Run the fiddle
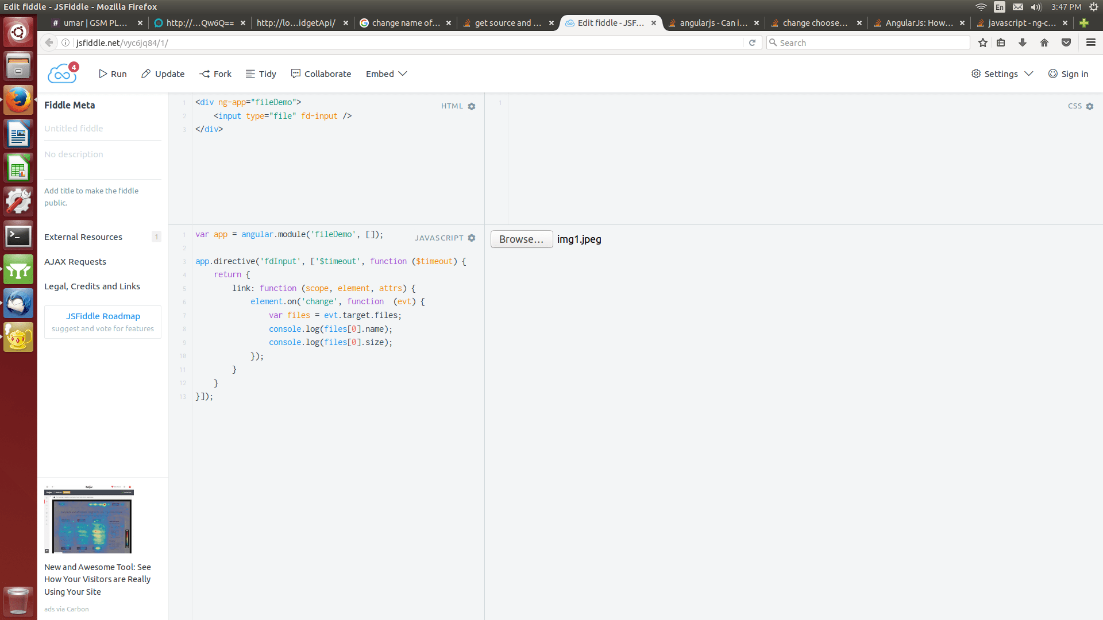 tap(113, 73)
